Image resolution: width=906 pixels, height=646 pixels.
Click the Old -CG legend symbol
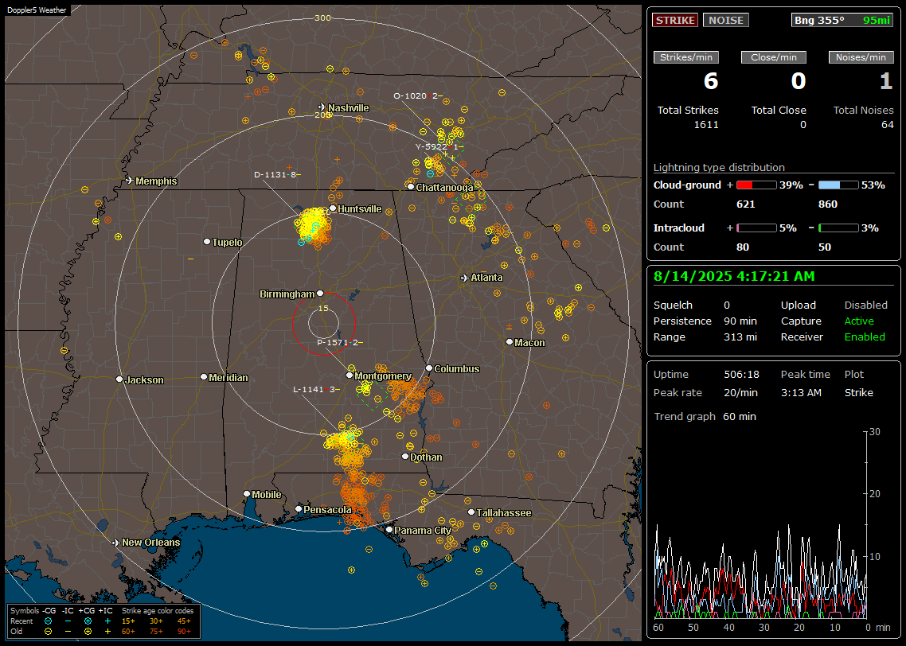[x=48, y=632]
